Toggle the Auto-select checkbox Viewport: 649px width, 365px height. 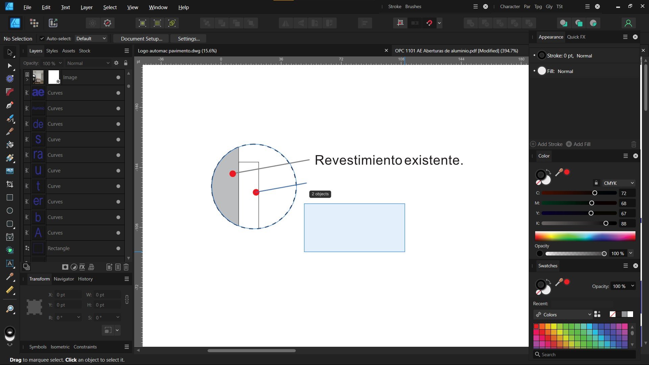click(42, 39)
